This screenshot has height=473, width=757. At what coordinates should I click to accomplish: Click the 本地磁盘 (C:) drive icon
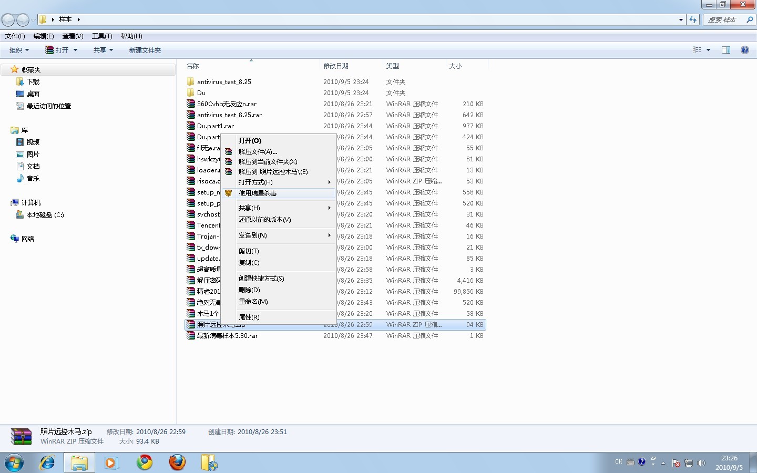[20, 215]
